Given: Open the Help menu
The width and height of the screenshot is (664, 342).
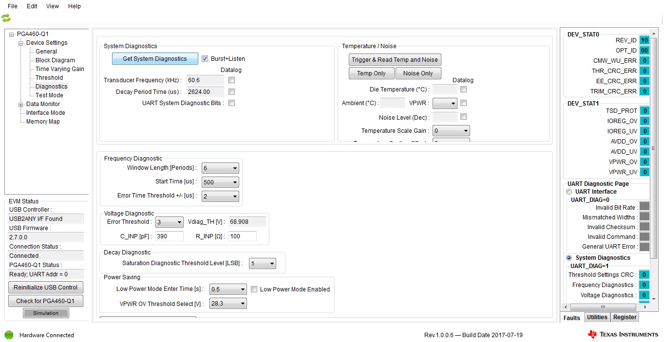Looking at the screenshot, I should pos(75,6).
